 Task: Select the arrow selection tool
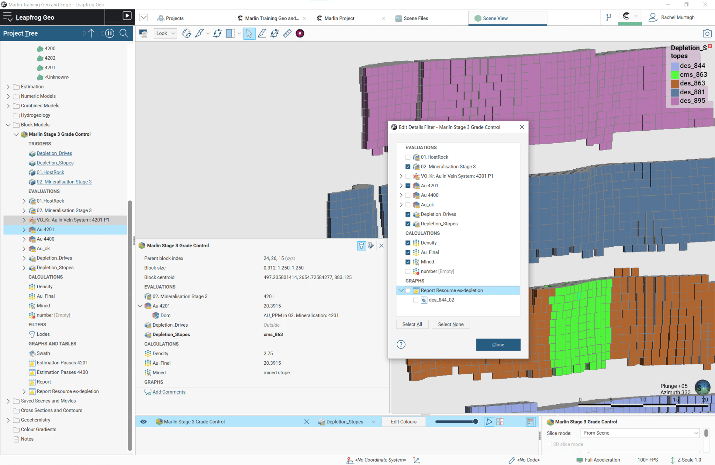tap(249, 34)
